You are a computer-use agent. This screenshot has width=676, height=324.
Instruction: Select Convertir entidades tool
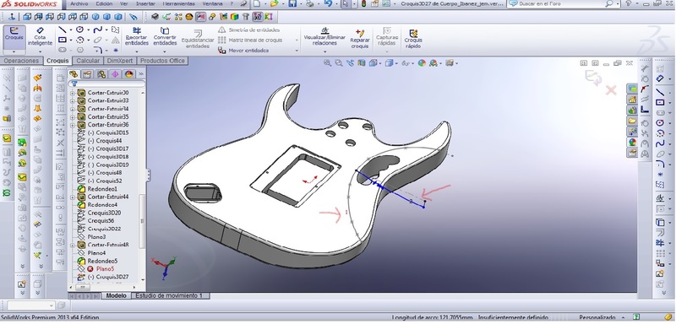click(x=165, y=36)
